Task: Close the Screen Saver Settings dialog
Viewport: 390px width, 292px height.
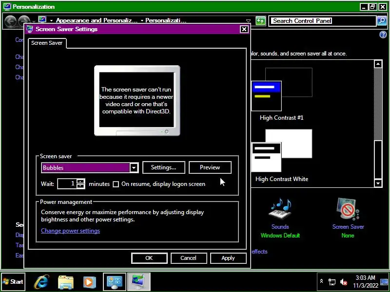Action: click(244, 29)
